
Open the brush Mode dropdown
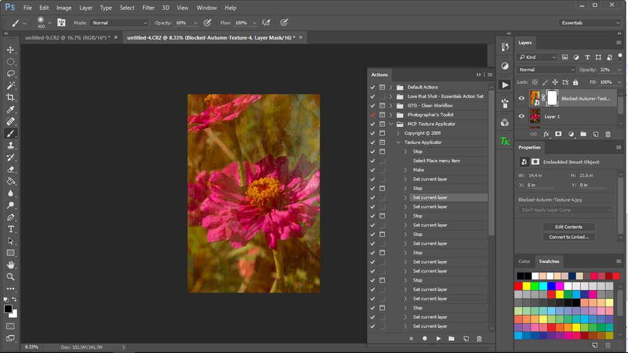point(119,23)
